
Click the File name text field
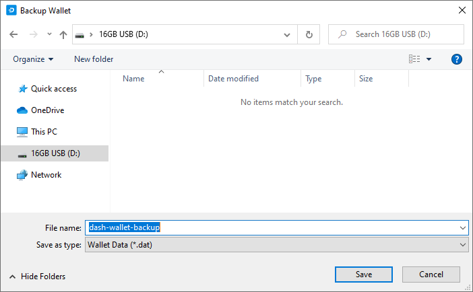(270, 228)
